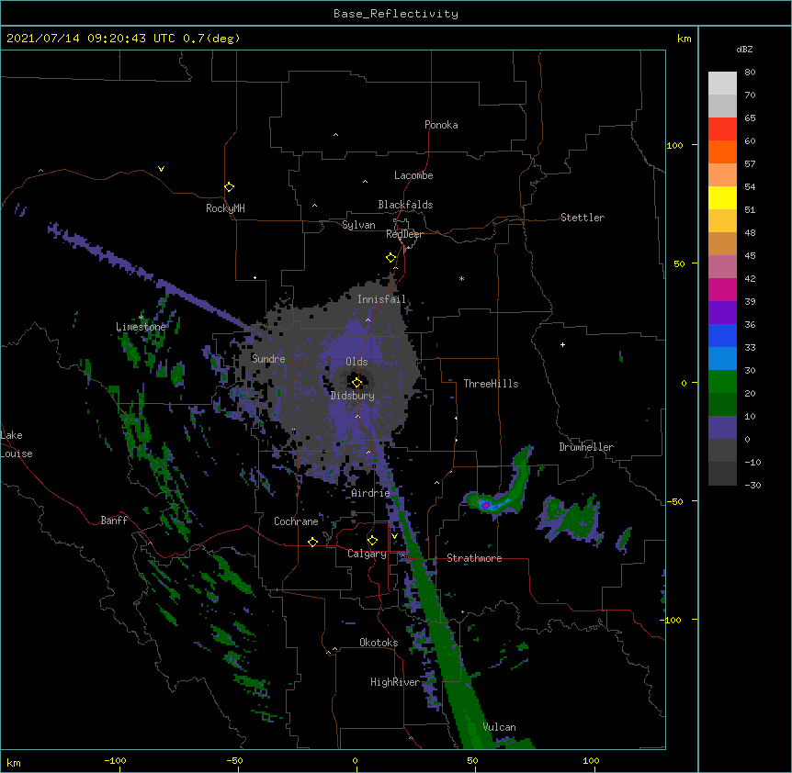Click the Didsbury label

click(x=352, y=396)
